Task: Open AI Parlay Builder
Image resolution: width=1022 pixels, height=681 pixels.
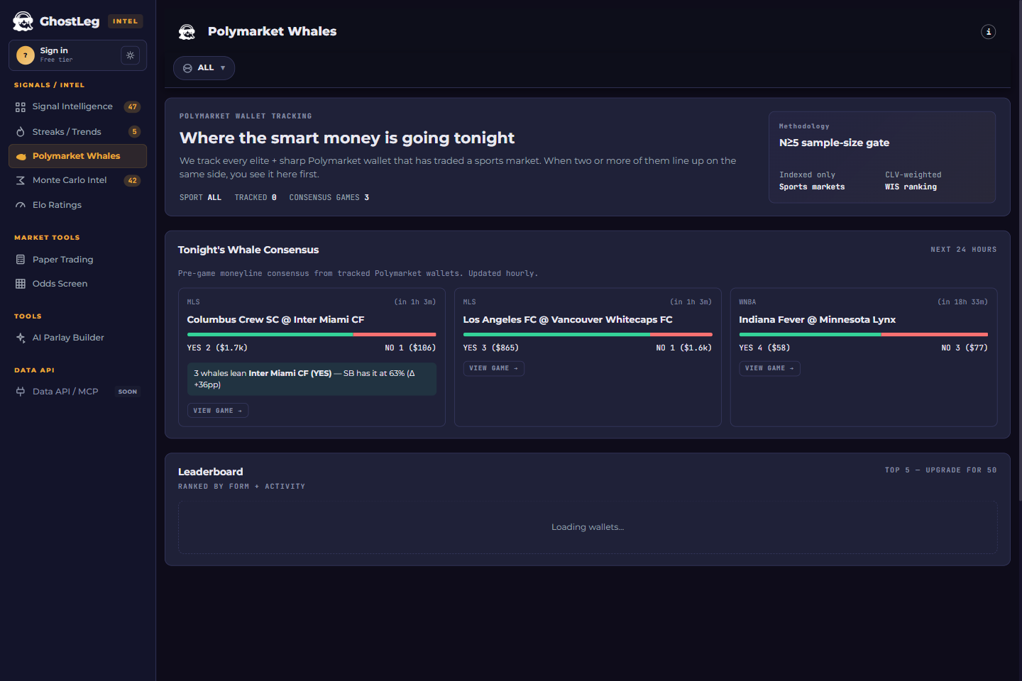Action: pyautogui.click(x=77, y=338)
